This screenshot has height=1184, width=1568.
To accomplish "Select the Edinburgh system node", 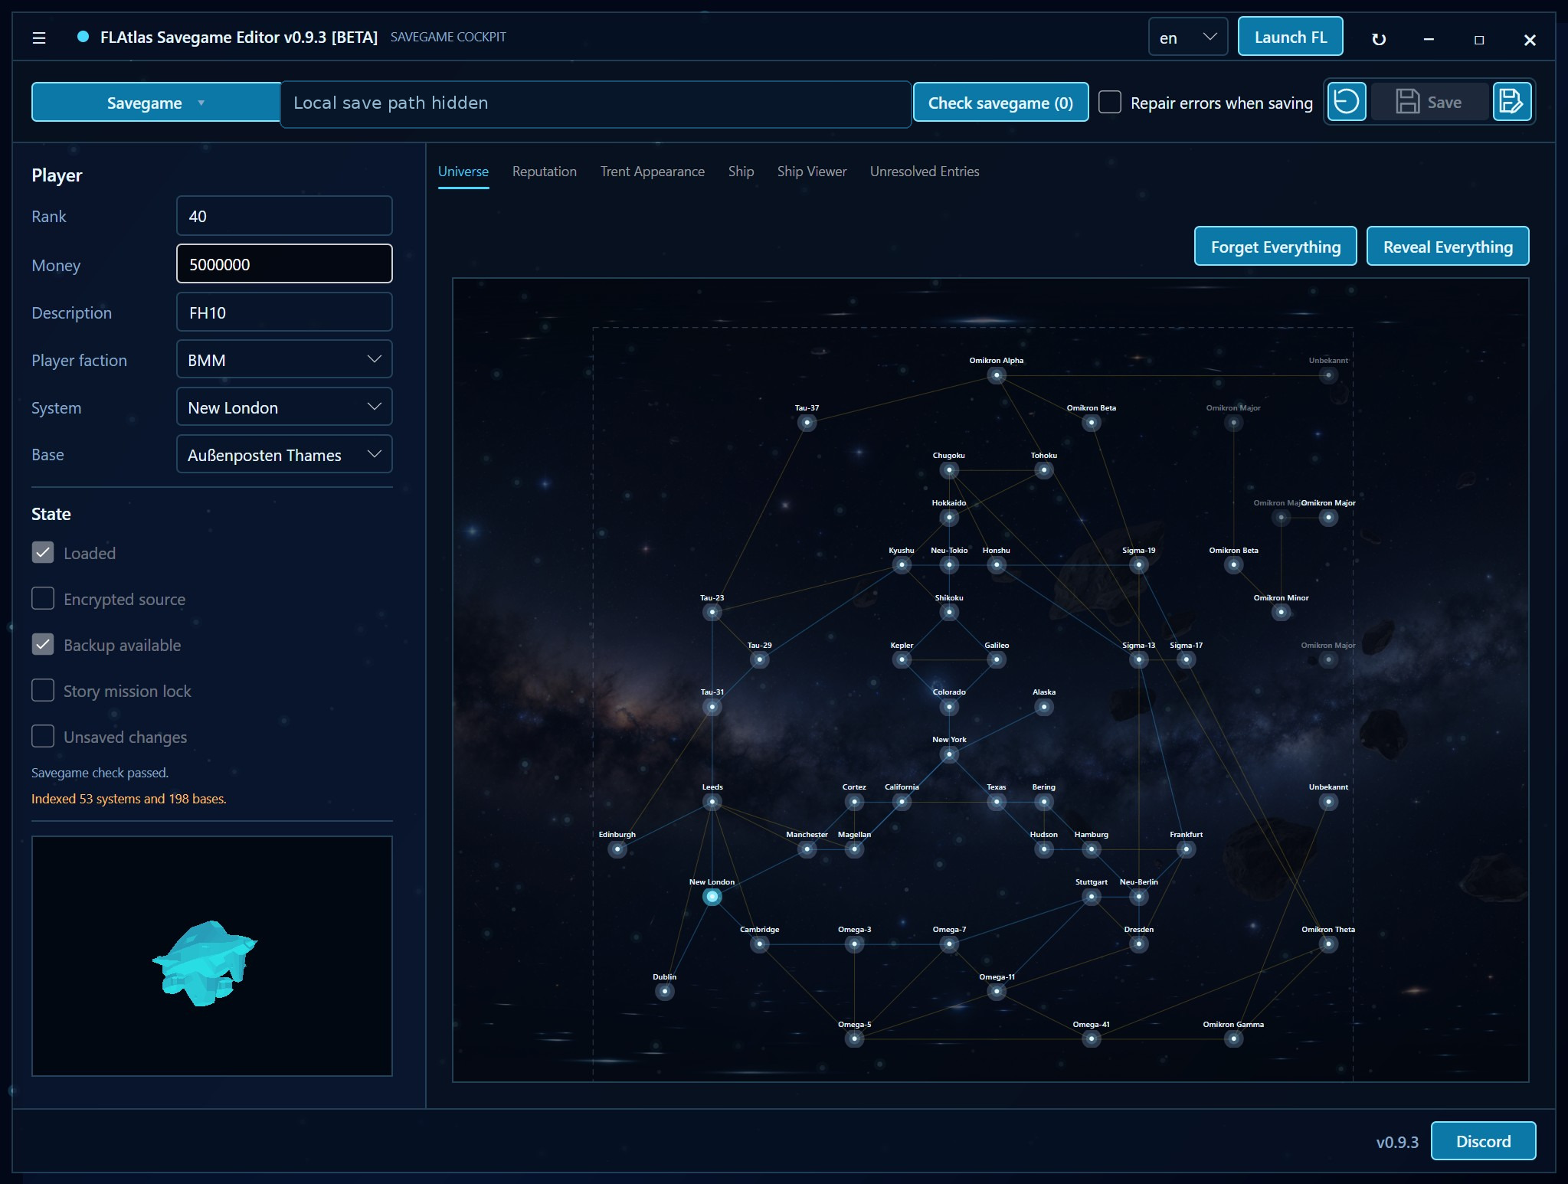I will (617, 849).
